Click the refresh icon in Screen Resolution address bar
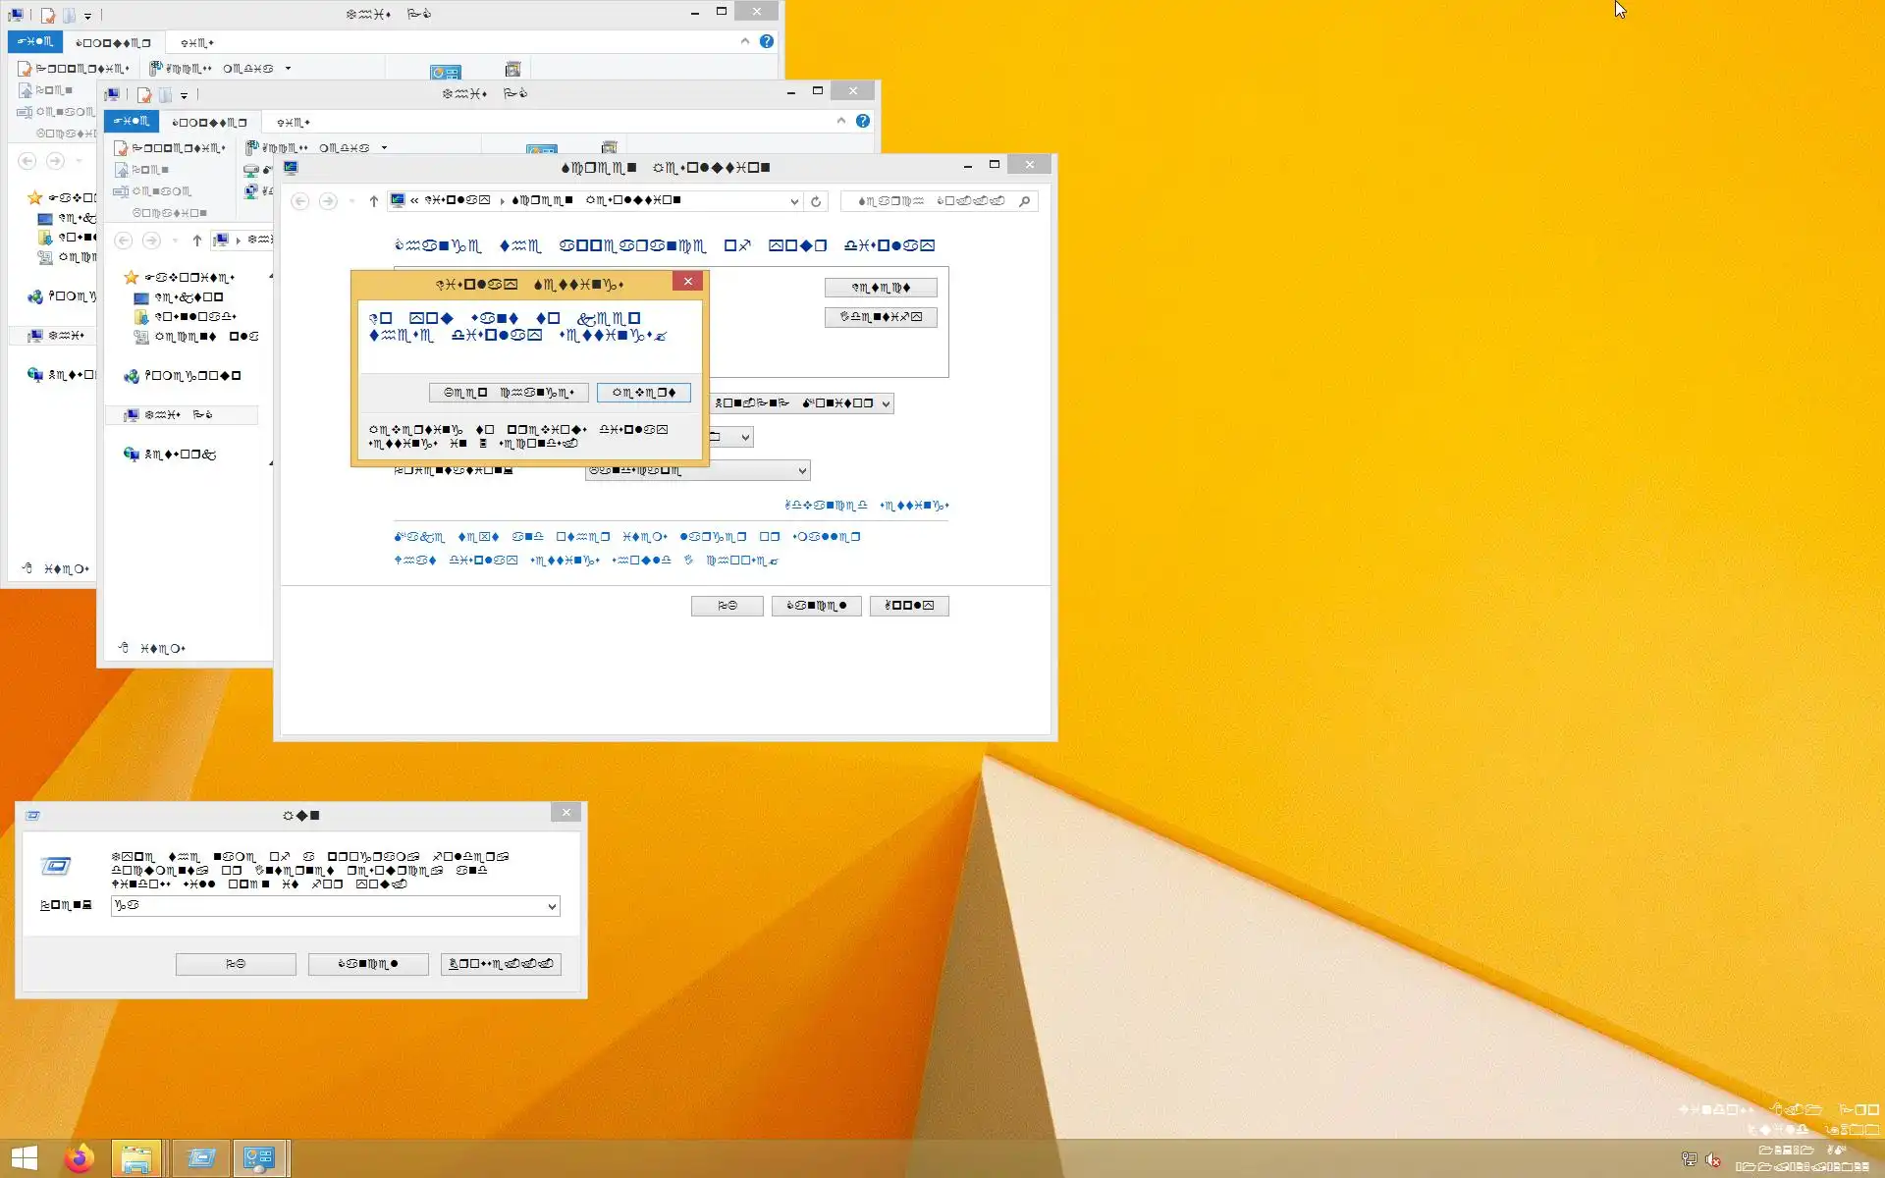This screenshot has height=1178, width=1885. coord(816,201)
